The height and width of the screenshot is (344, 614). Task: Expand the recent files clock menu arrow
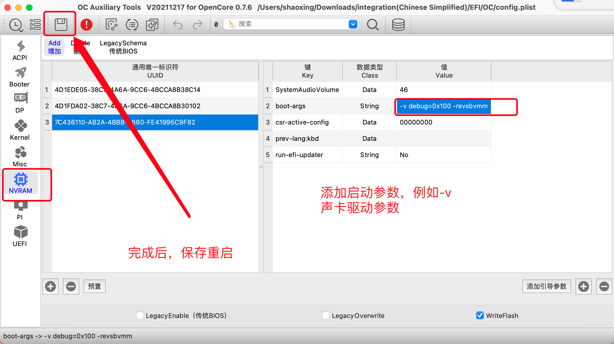click(21, 31)
